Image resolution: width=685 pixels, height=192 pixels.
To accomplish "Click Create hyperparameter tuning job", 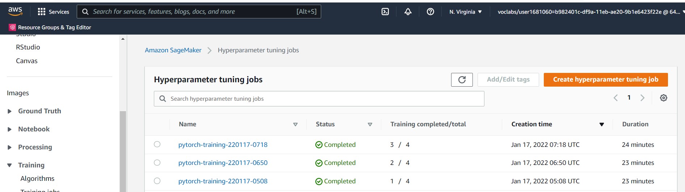I will pyautogui.click(x=606, y=80).
